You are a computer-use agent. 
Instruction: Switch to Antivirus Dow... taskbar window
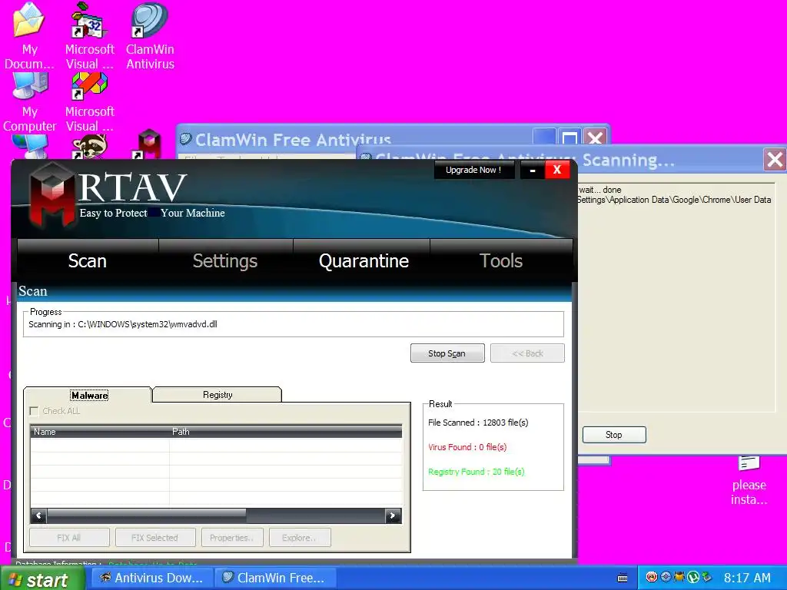[152, 578]
